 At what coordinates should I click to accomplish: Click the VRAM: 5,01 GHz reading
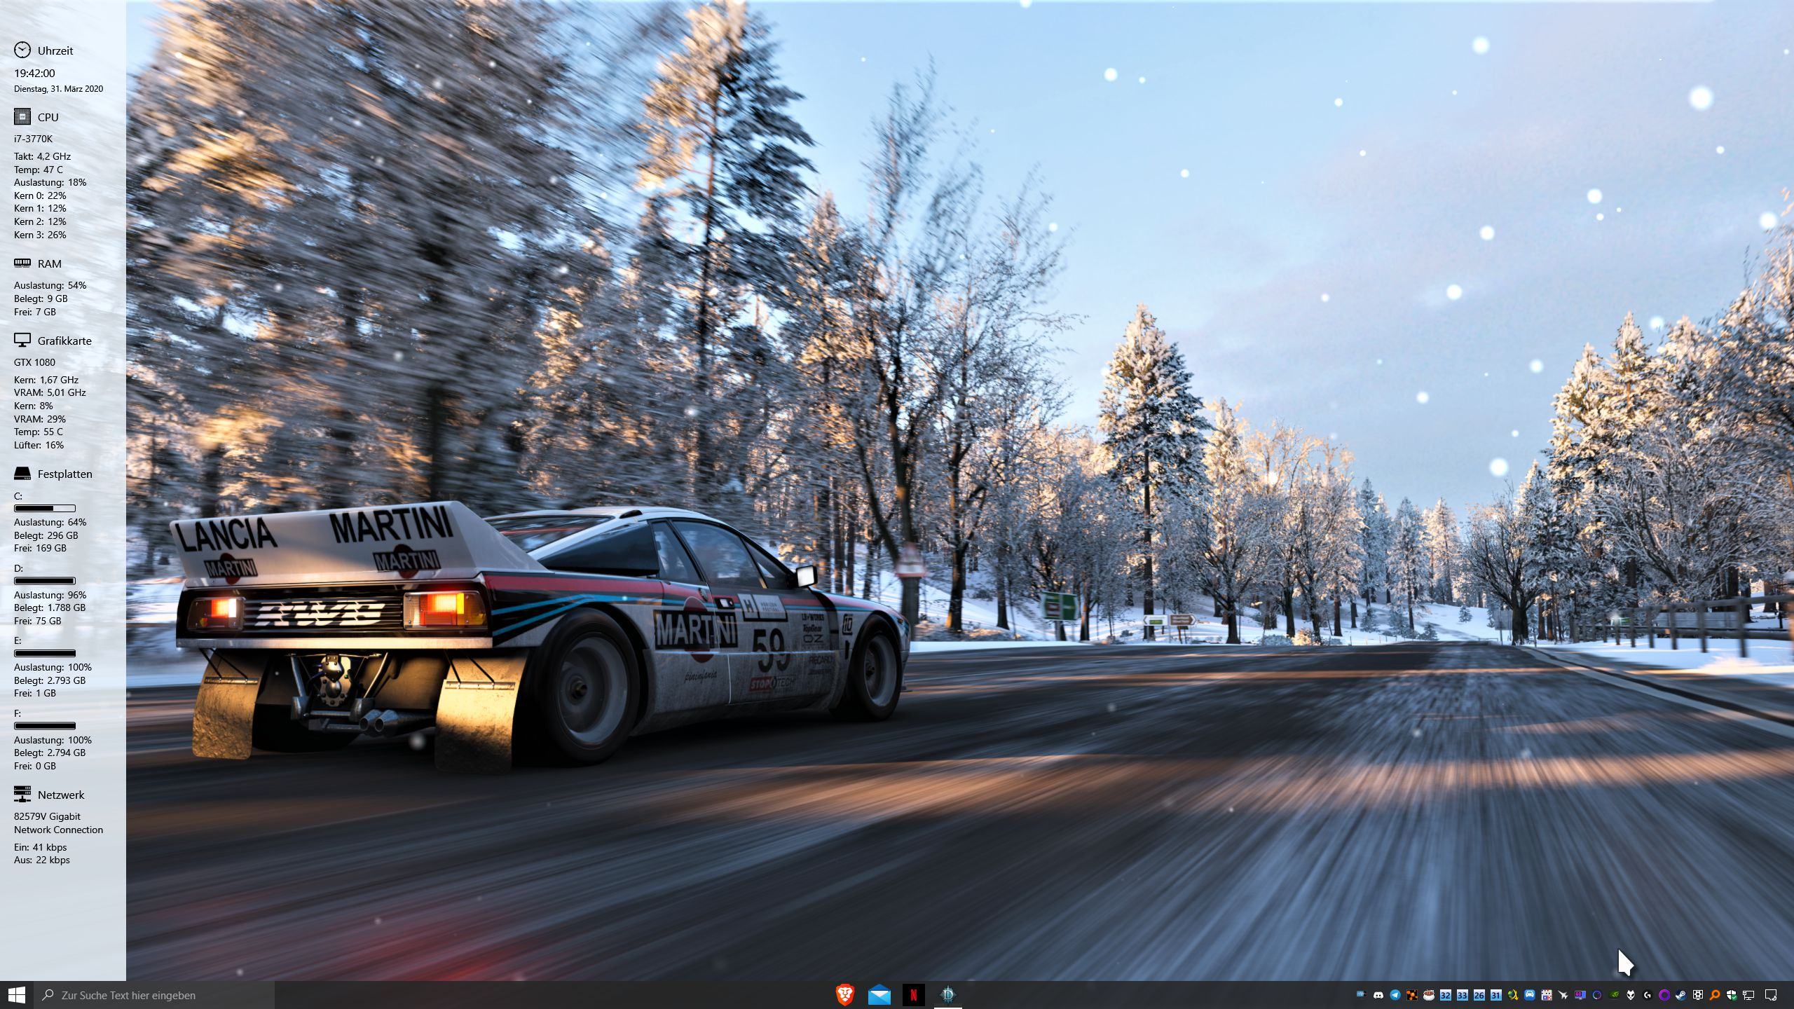[50, 392]
